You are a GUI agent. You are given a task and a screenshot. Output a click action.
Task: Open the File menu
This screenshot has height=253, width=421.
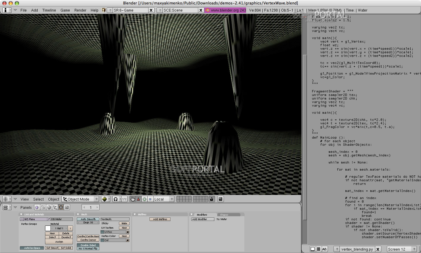pos(23,10)
